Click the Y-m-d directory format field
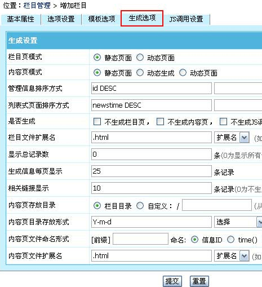Viewport: 262px width, 287px height. point(152,222)
